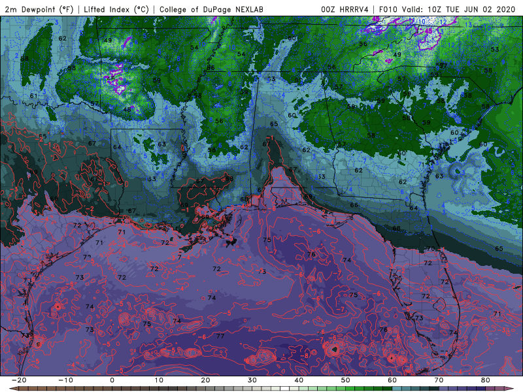Click the 48 dewpoint value on the map
The image size is (523, 392).
click(x=127, y=109)
